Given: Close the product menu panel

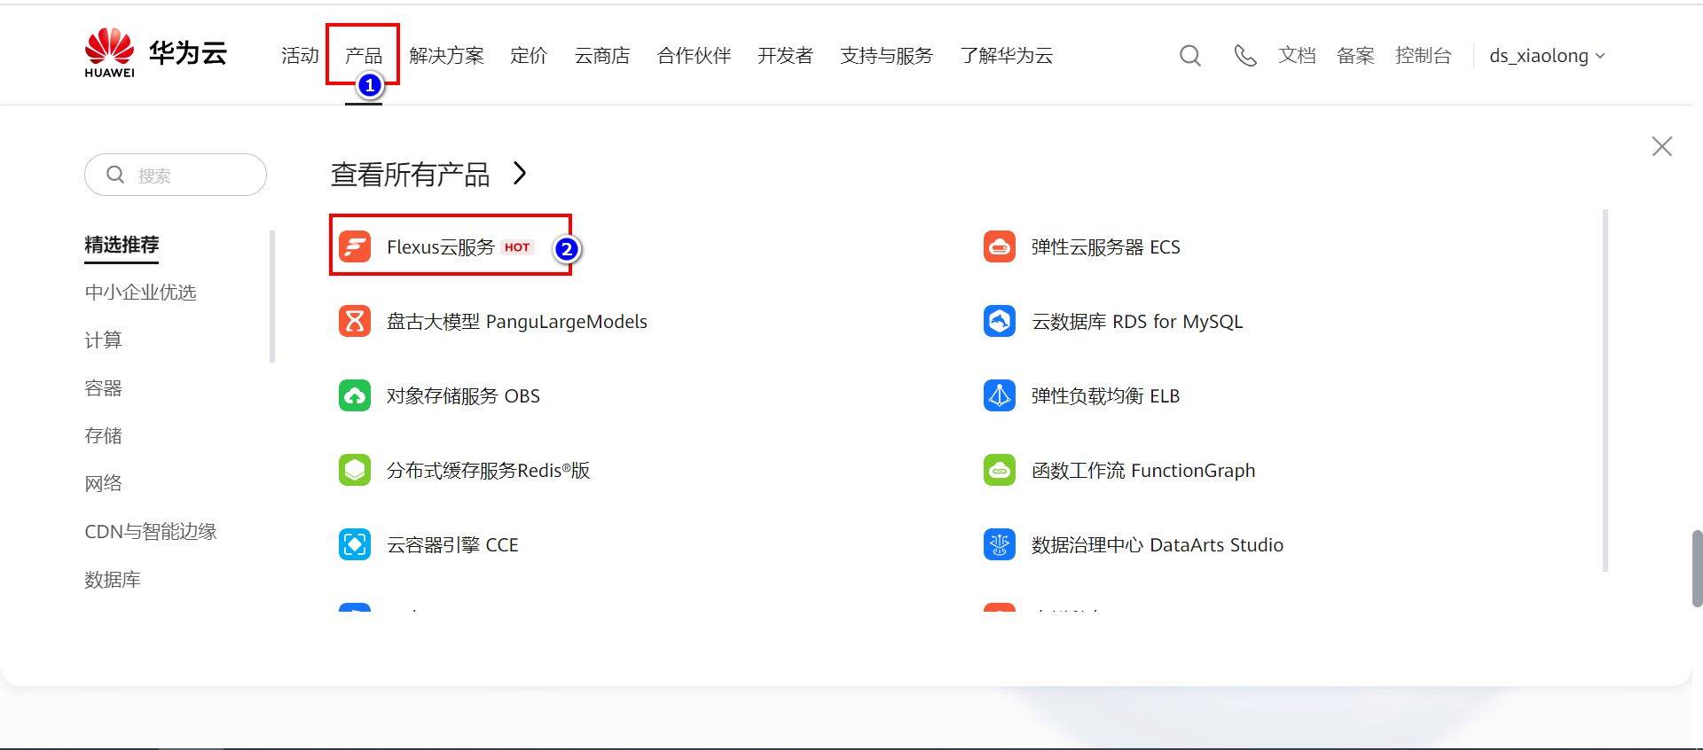Looking at the screenshot, I should tap(1662, 146).
